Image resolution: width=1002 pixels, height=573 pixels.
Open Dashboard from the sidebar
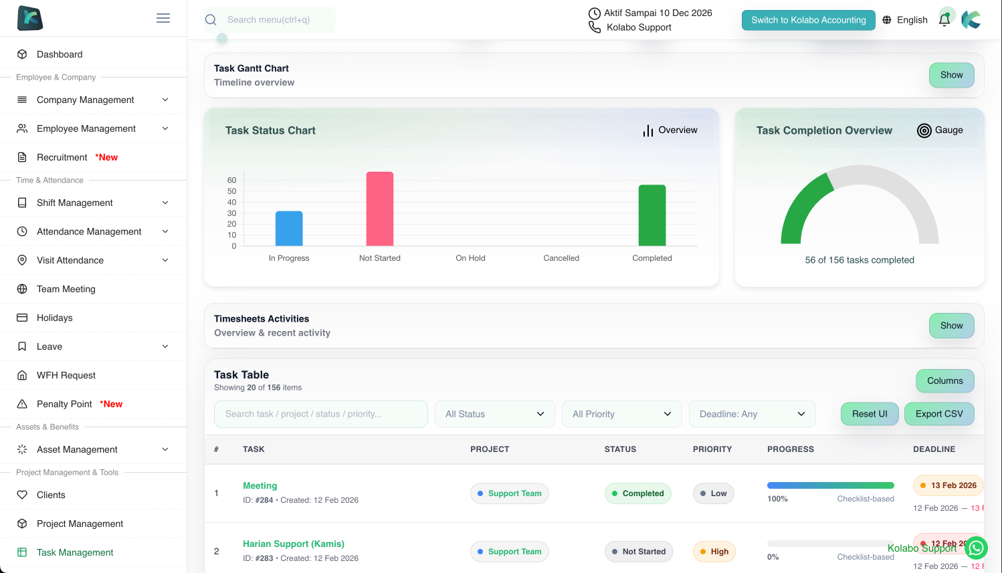60,54
